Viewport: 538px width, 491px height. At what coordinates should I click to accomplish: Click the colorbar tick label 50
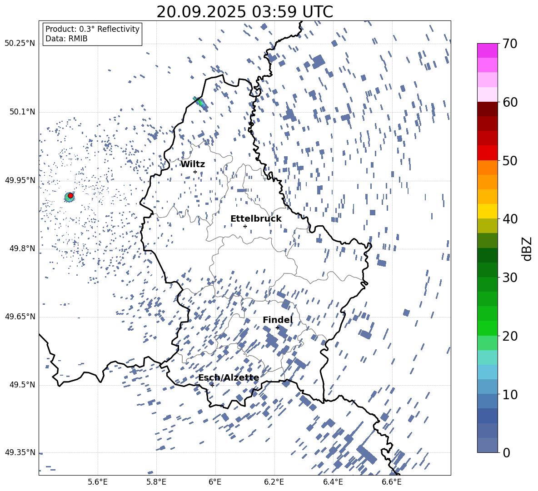coord(510,161)
